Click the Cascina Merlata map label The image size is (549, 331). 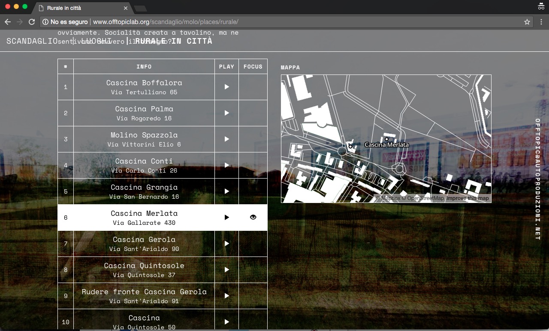coord(386,145)
